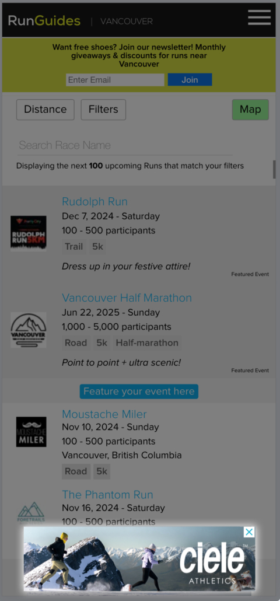Click the page scrollbar thumb
The image size is (280, 601).
[274, 169]
